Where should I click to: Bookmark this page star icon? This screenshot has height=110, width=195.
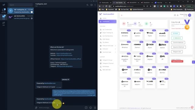click(151, 6)
